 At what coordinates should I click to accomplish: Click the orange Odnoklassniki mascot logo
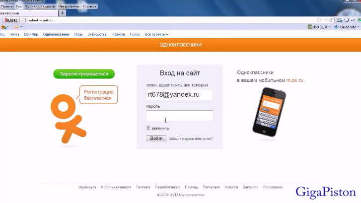pos(69,119)
